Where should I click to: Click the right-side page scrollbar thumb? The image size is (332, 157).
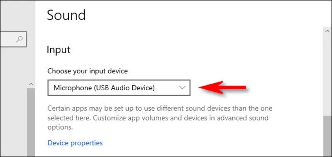point(327,136)
